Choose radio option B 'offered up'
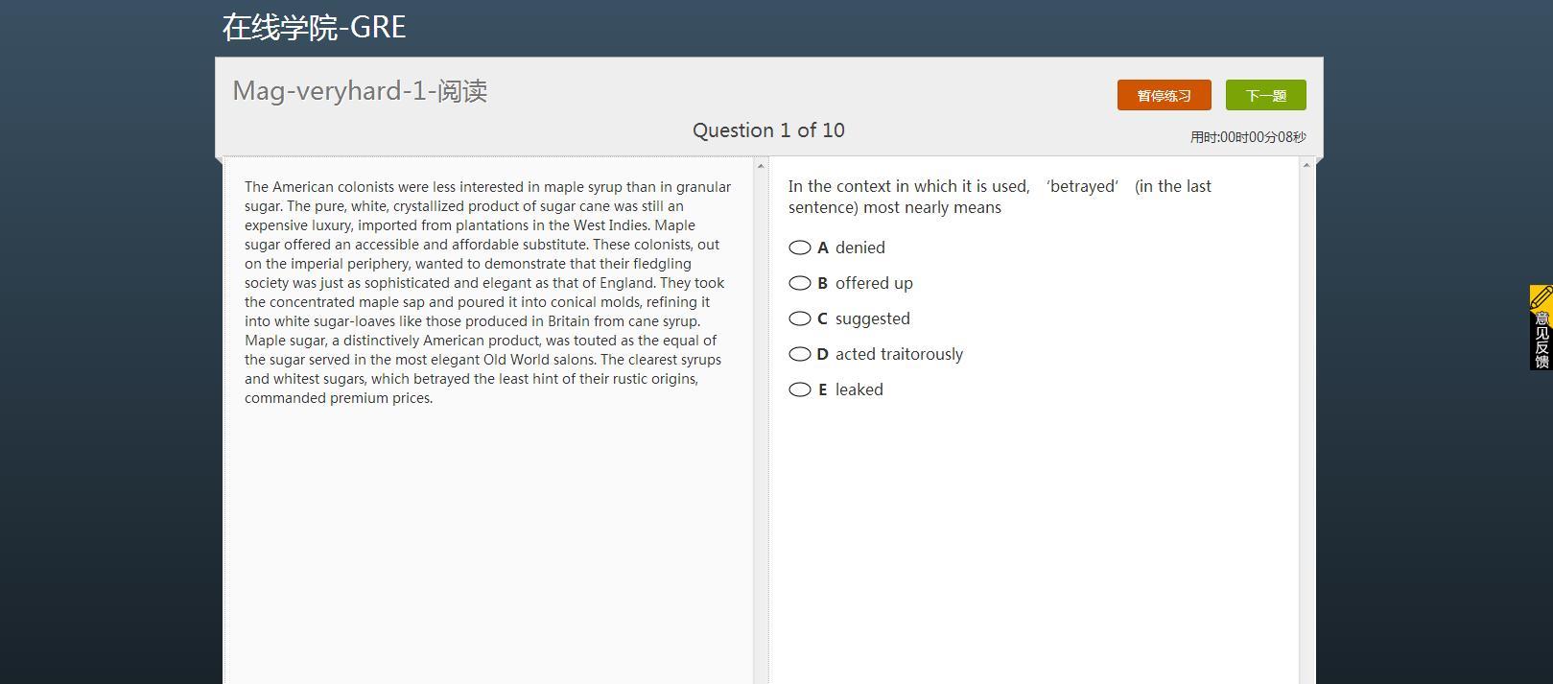 (x=800, y=283)
